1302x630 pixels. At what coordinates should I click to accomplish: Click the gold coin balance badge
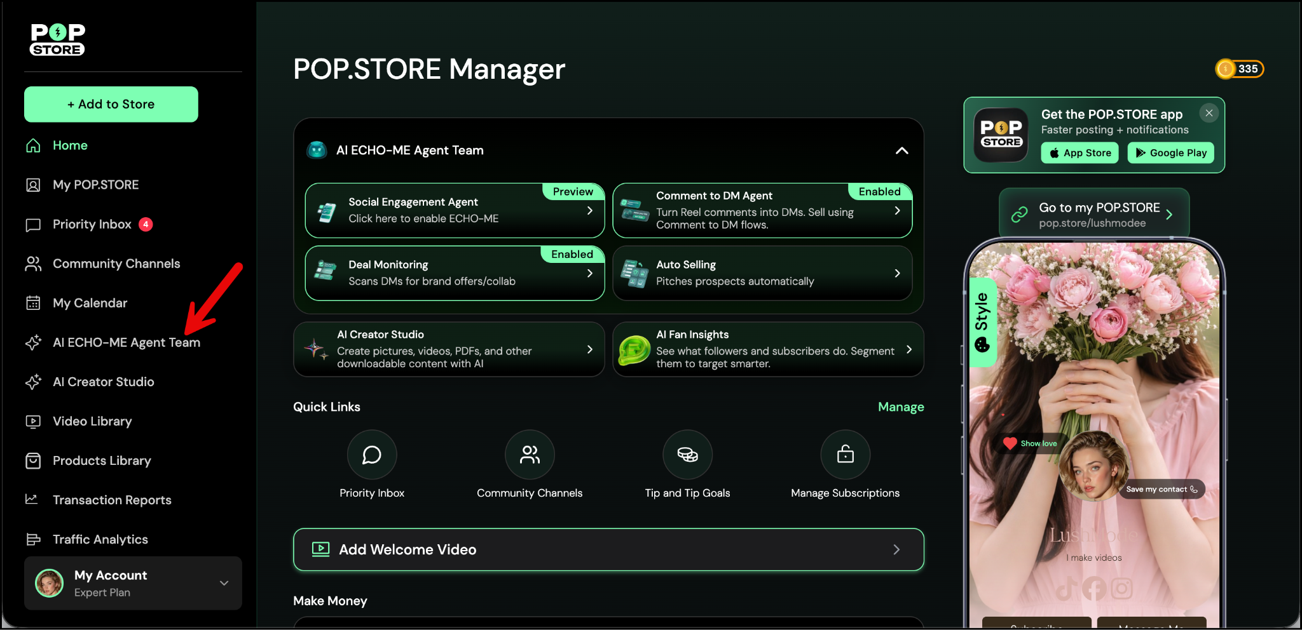point(1239,69)
